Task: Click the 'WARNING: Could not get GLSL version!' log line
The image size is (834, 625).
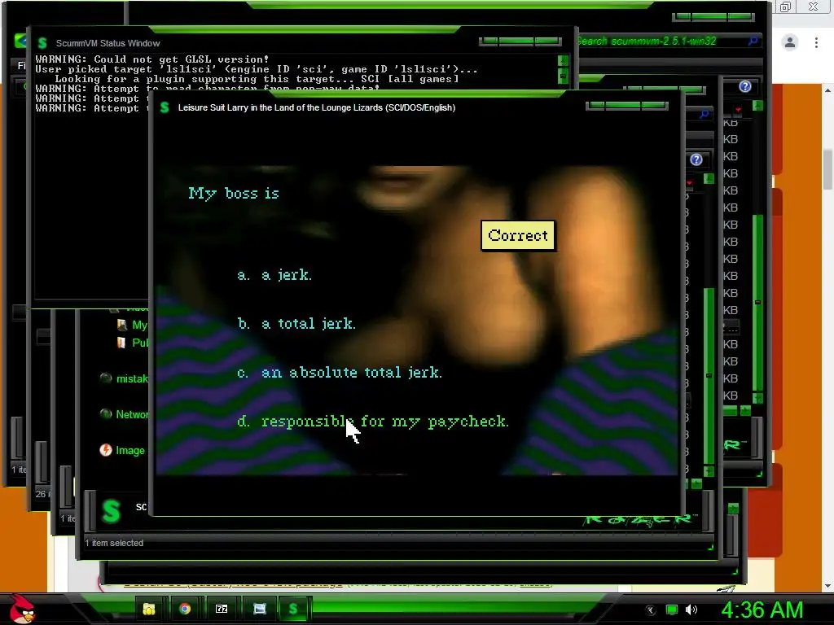Action: pos(152,59)
